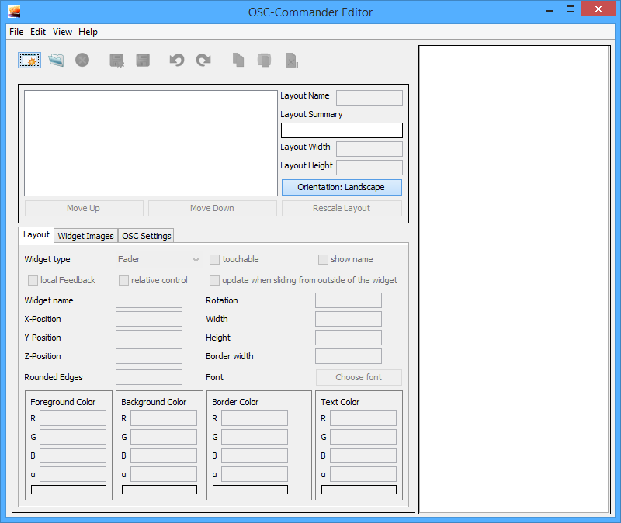
Task: Click the grey close-layout X icon
Action: pos(82,61)
